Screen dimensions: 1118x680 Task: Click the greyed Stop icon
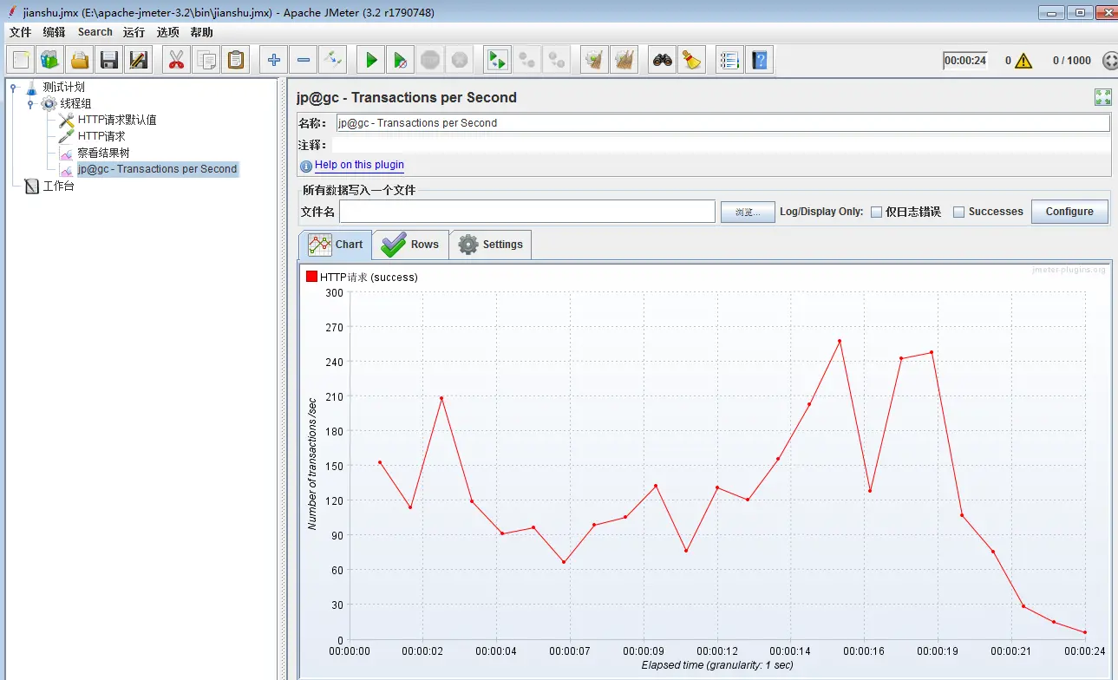tap(430, 60)
